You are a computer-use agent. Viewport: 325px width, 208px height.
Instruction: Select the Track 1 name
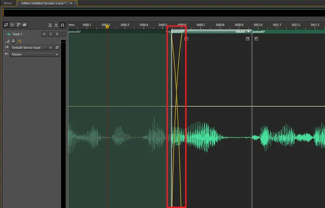click(17, 34)
